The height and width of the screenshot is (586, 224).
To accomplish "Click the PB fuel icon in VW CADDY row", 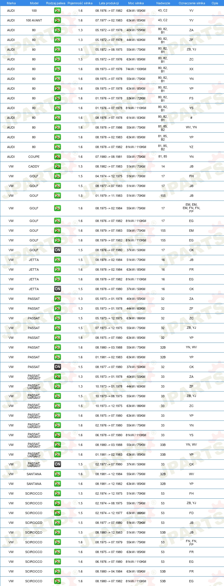I will point(58,166).
